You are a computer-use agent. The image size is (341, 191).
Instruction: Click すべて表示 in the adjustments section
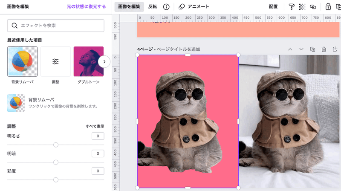click(95, 126)
